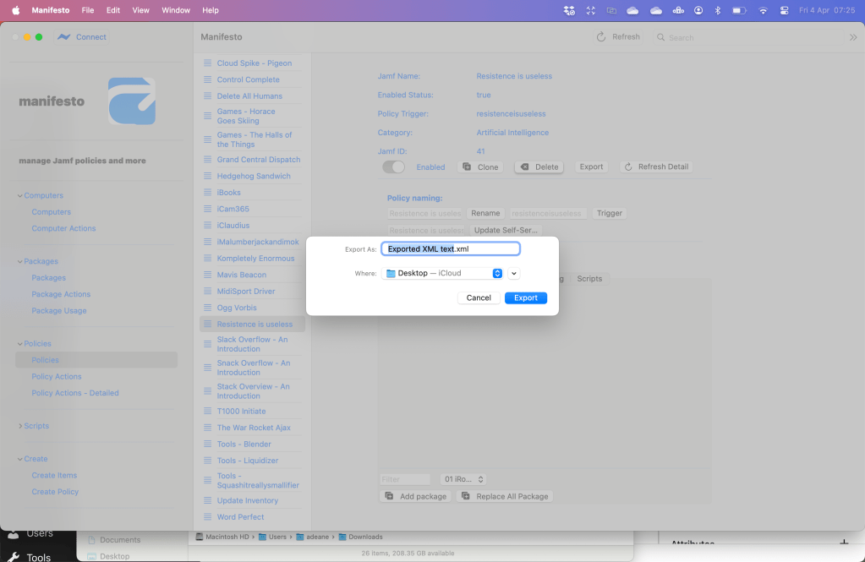Collapse the Computers sidebar section
This screenshot has width=865, height=562.
20,195
